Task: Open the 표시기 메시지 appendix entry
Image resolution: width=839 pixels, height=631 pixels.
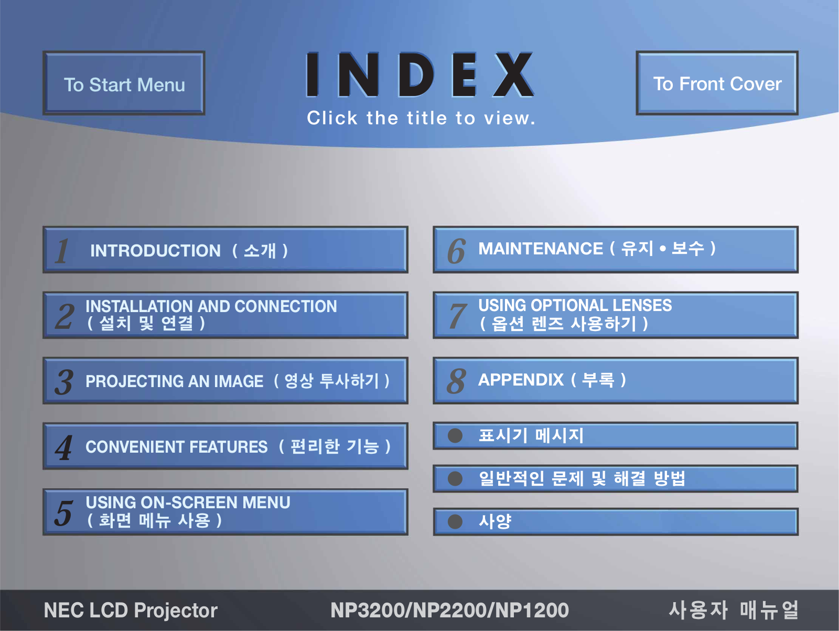Action: (x=616, y=436)
